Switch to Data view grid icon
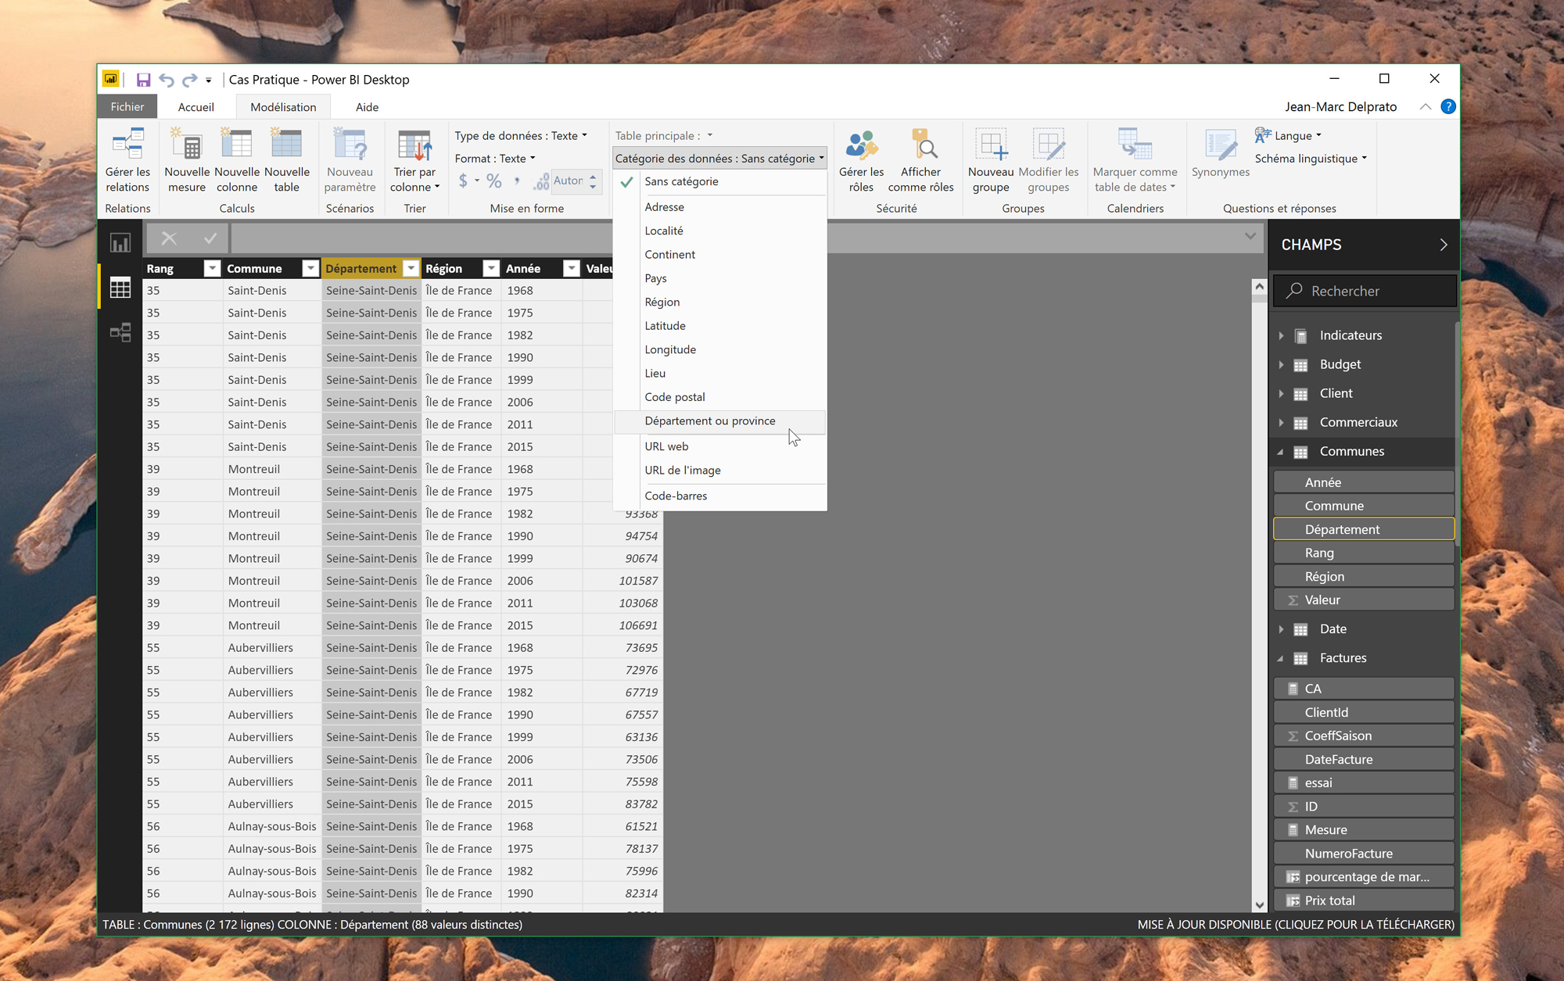Viewport: 1564px width, 981px height. click(x=120, y=288)
